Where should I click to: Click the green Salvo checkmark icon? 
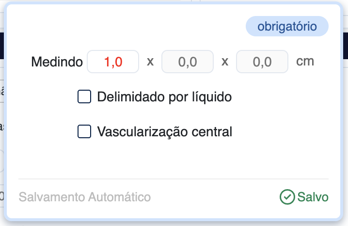[x=287, y=197]
